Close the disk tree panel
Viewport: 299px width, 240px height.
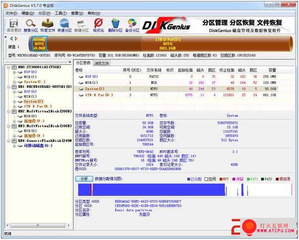70,62
